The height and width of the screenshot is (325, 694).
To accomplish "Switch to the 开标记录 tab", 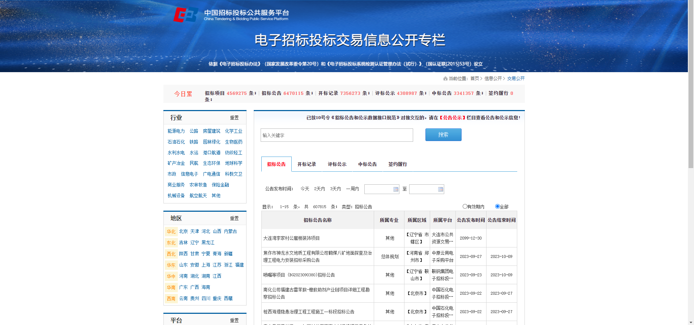I will point(307,164).
